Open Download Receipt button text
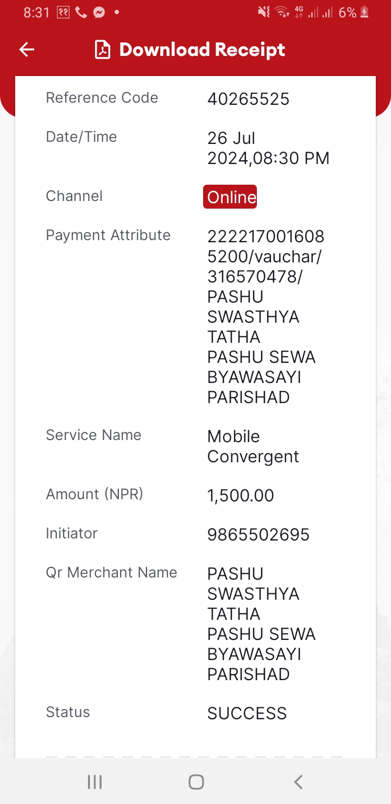The height and width of the screenshot is (804, 391). point(202,49)
